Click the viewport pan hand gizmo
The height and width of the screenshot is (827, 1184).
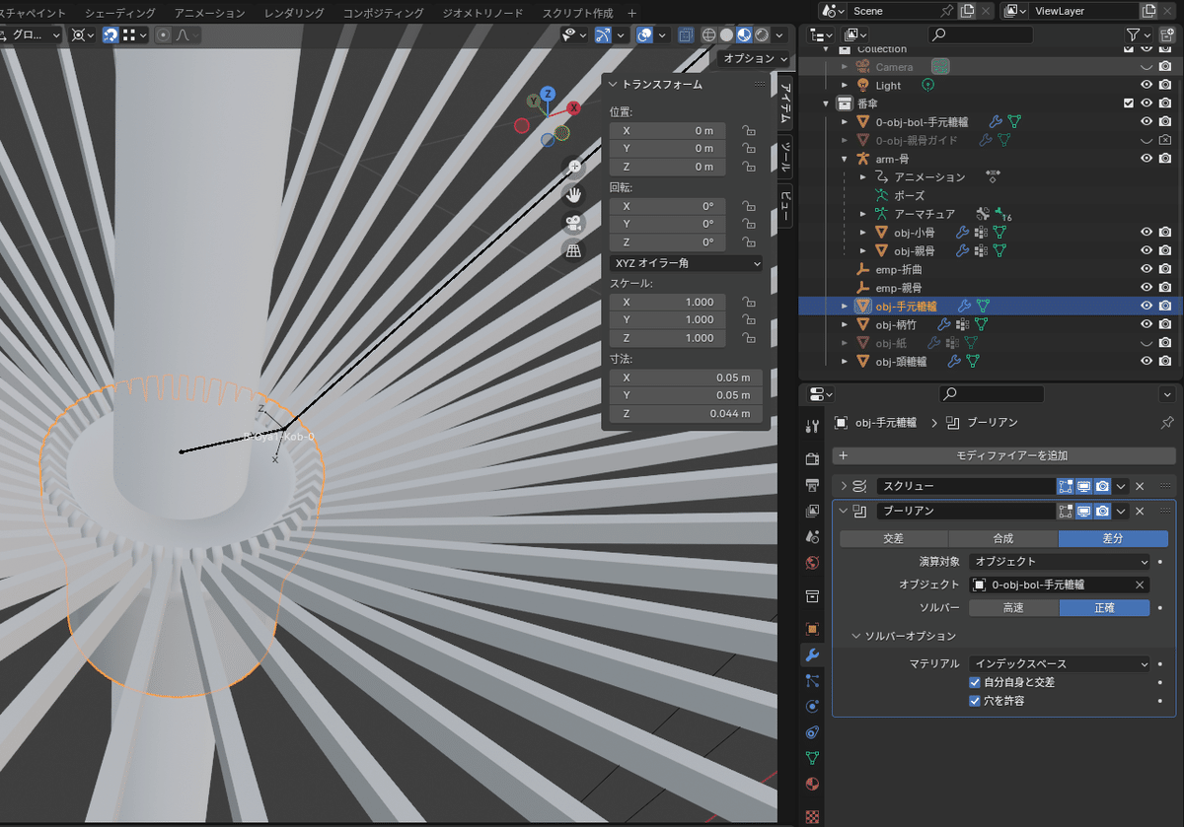574,194
